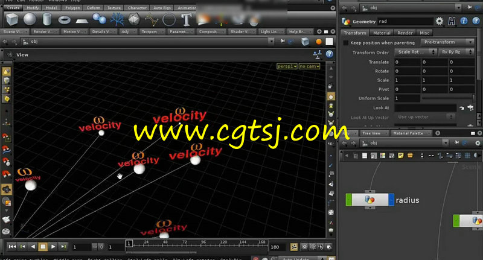The width and height of the screenshot is (483, 260).
Task: Click the Geometry node type icon
Action: (346, 21)
